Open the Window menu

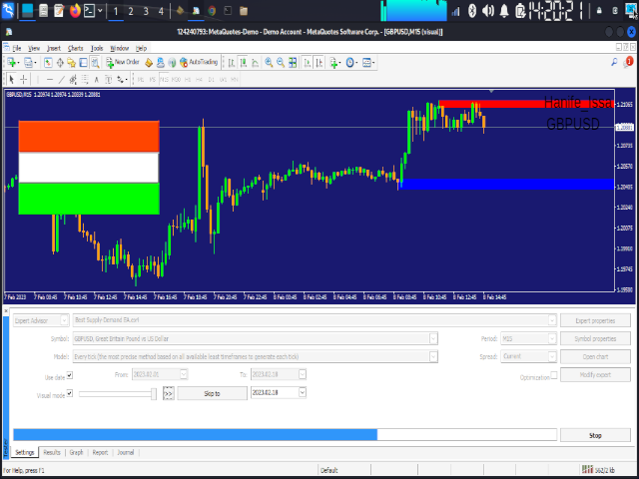(x=120, y=48)
